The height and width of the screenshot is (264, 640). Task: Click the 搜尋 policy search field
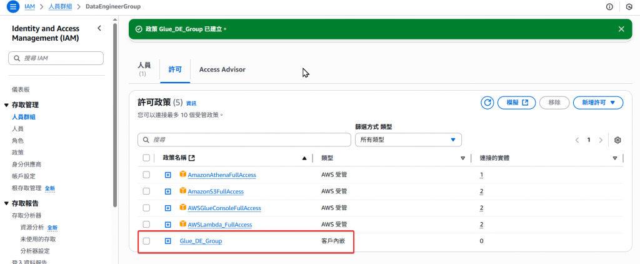click(244, 140)
